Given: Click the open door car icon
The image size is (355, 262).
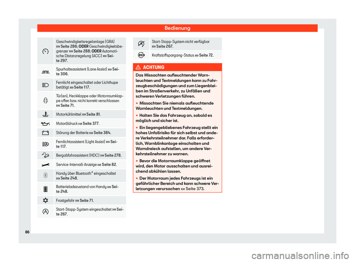Looking at the screenshot, I should [45, 100].
